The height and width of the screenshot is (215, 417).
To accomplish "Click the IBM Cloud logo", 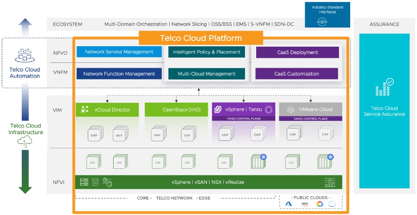I will click(x=332, y=203).
